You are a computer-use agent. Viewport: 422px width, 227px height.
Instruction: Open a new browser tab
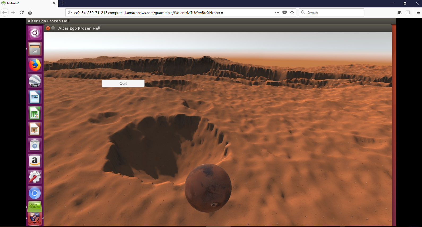[63, 3]
